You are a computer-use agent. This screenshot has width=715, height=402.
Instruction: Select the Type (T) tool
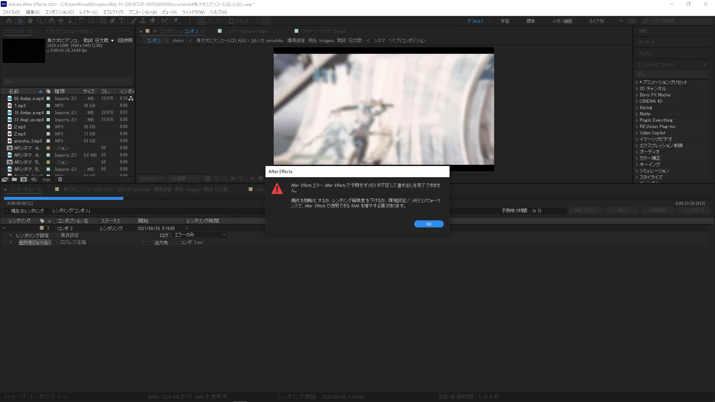pyautogui.click(x=122, y=21)
